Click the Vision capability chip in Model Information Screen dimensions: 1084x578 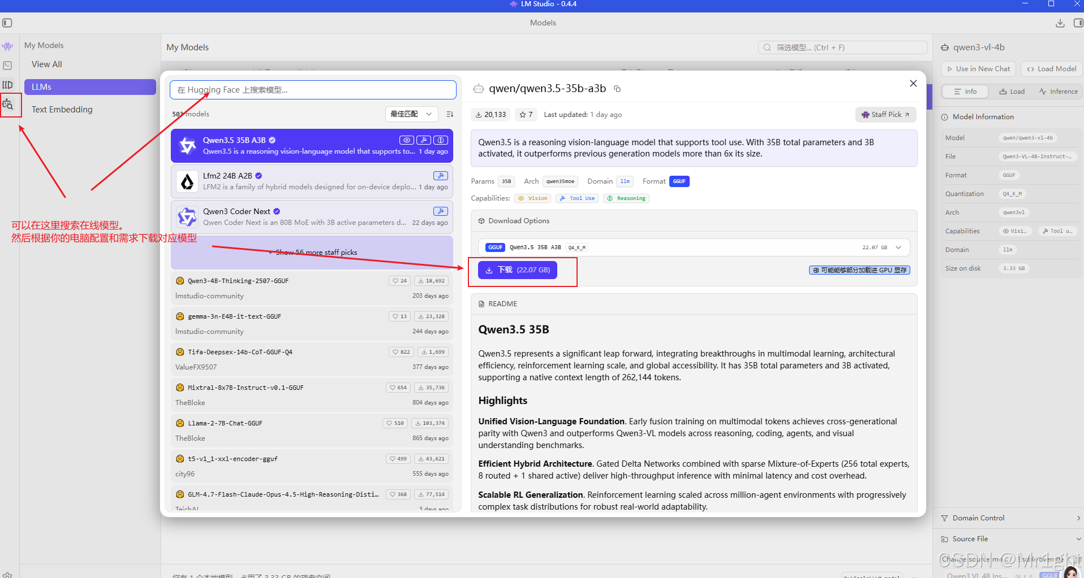[x=1016, y=231]
